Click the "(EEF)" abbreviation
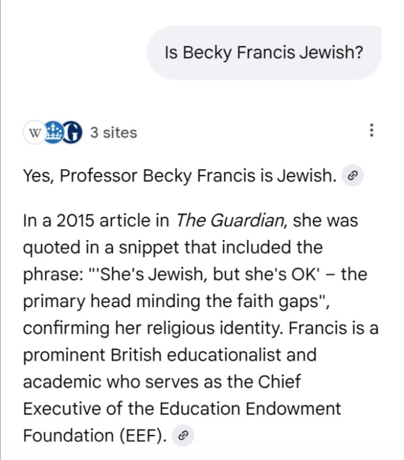 click(x=140, y=435)
